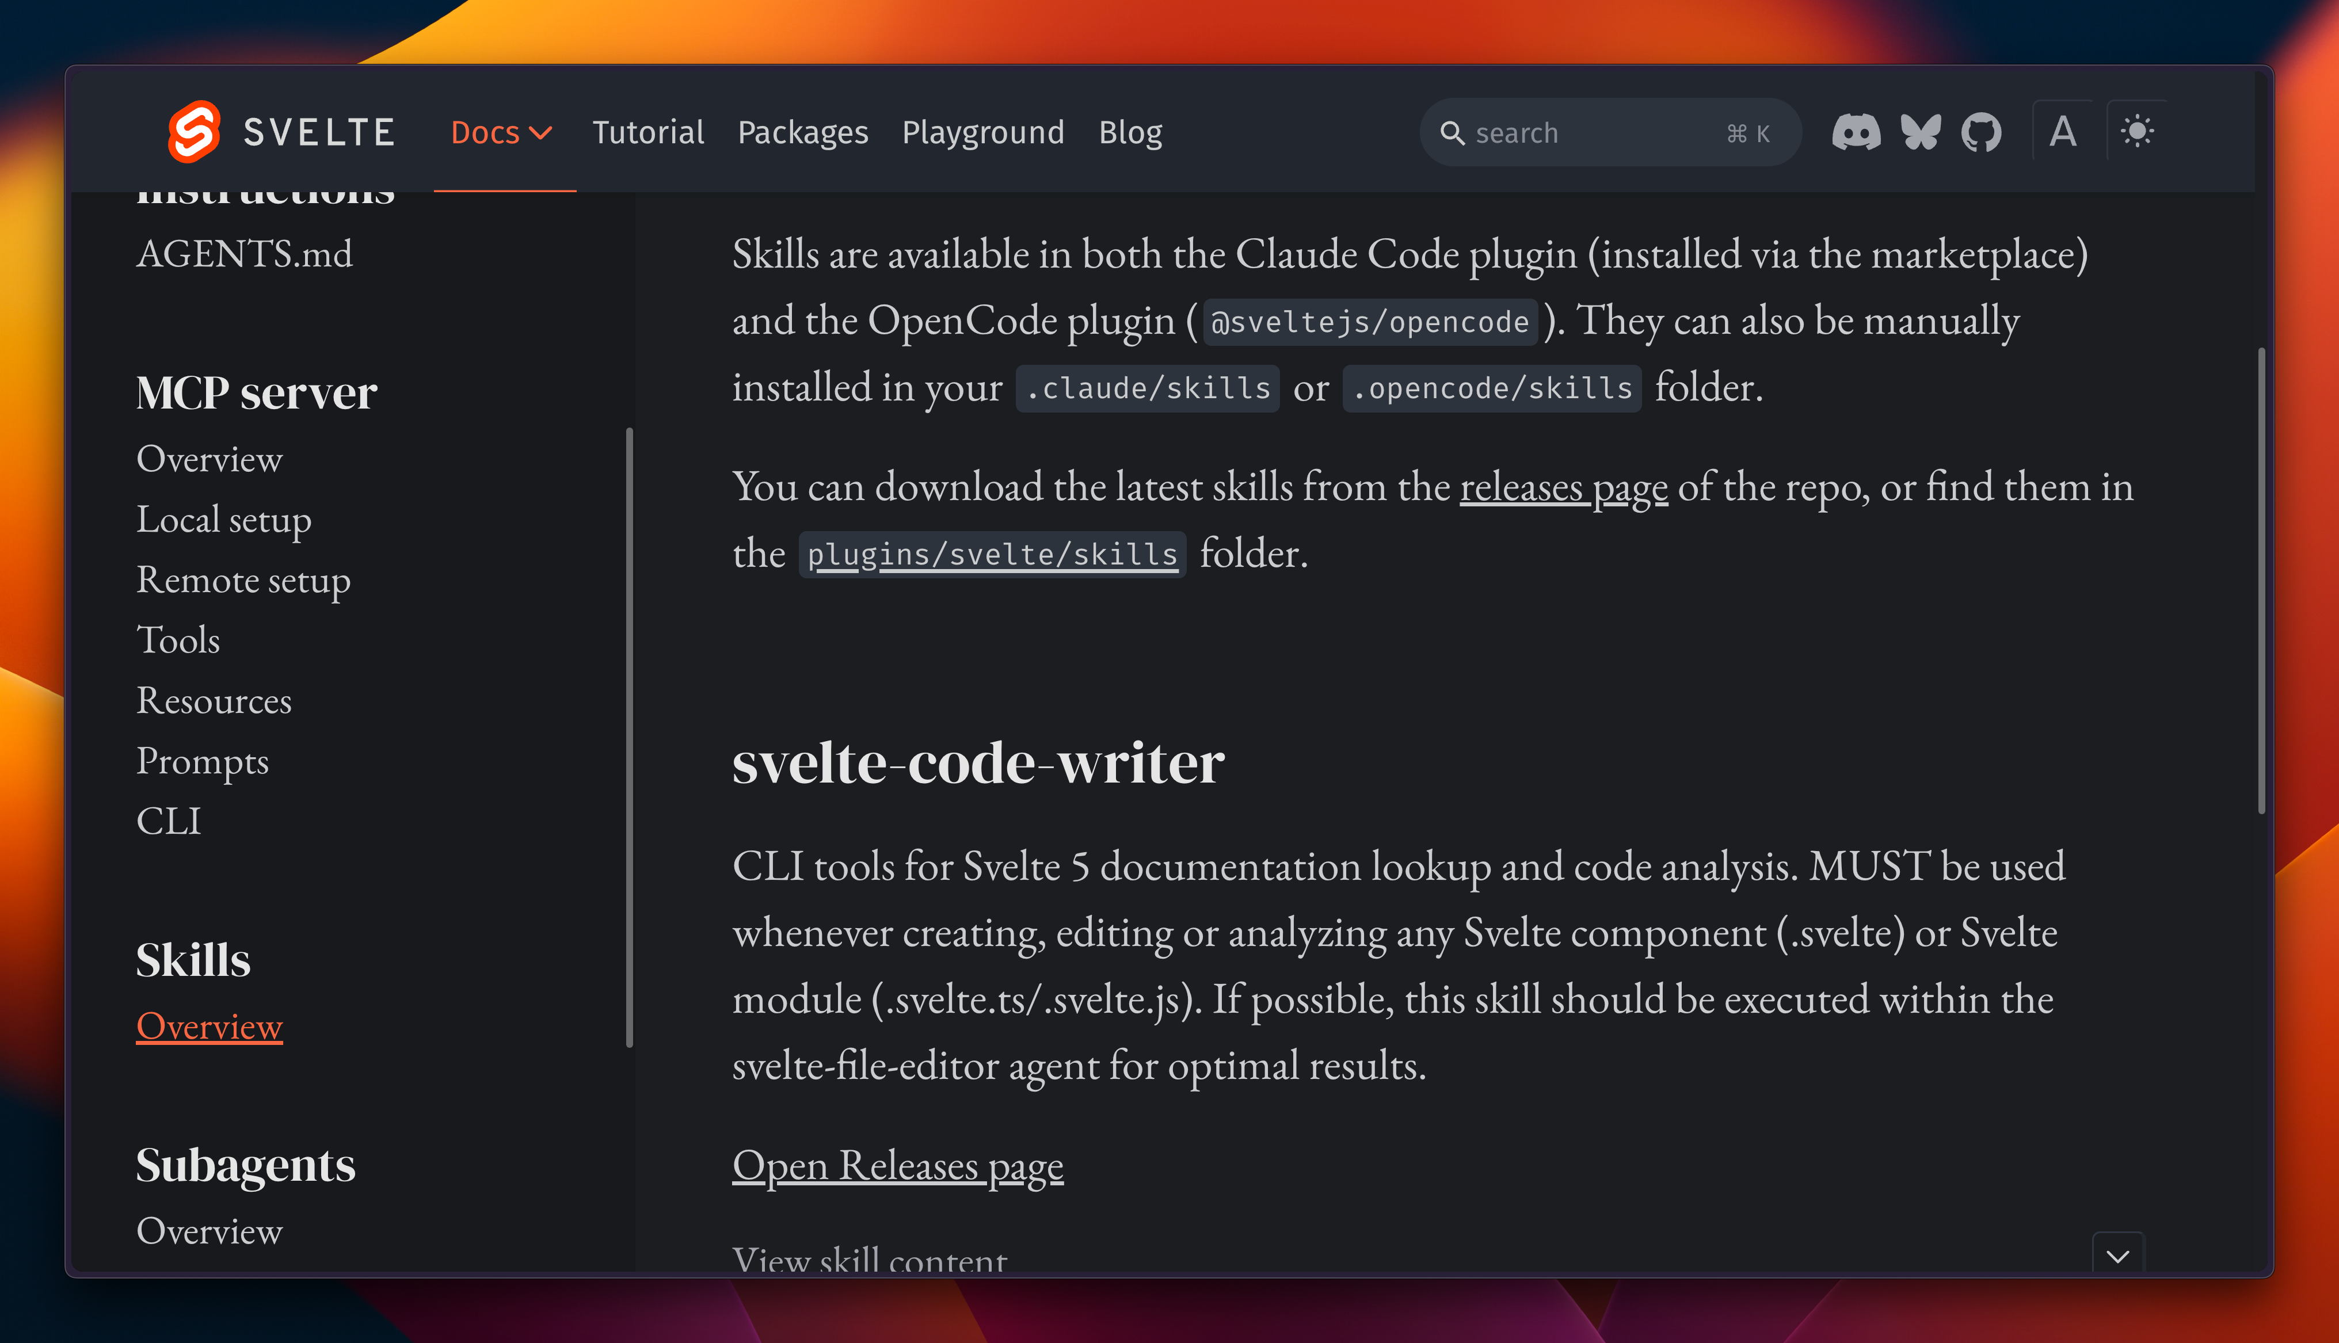Open the Tutorial nav item
This screenshot has width=2339, height=1343.
click(647, 132)
